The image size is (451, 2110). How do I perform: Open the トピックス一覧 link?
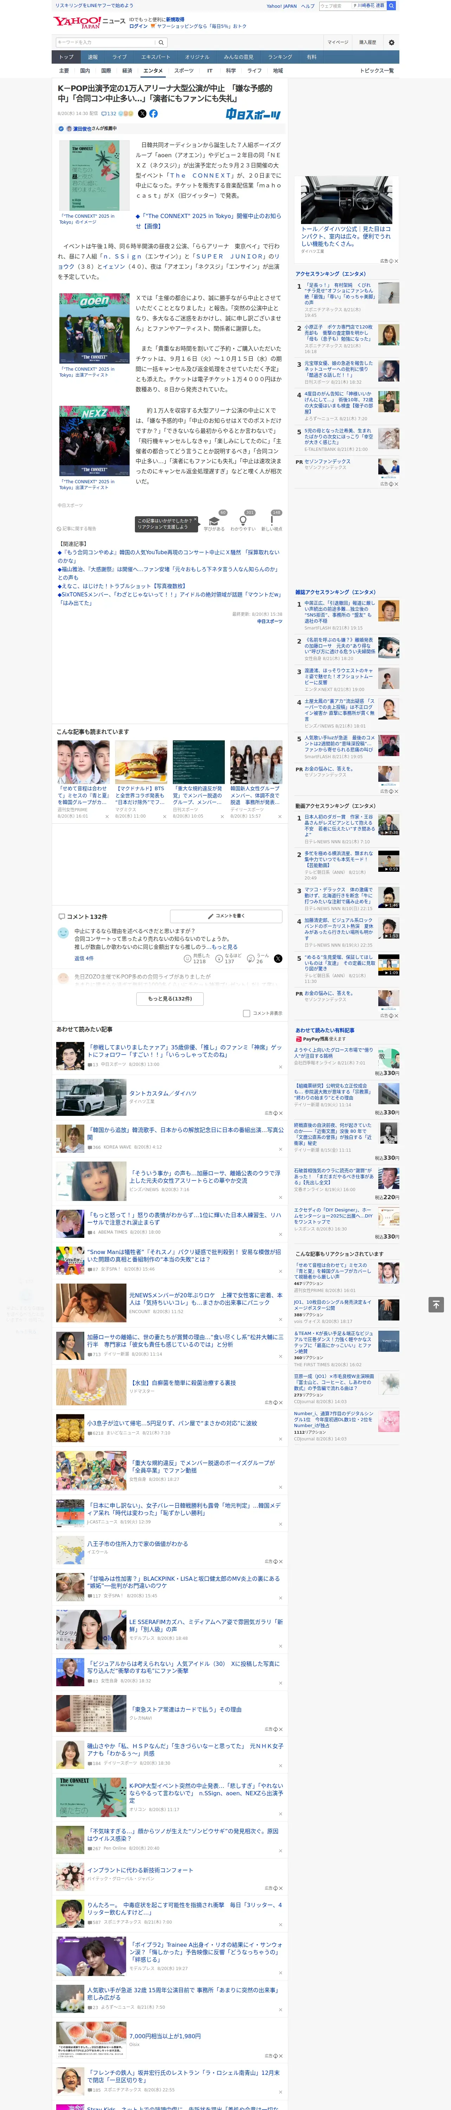tap(377, 71)
